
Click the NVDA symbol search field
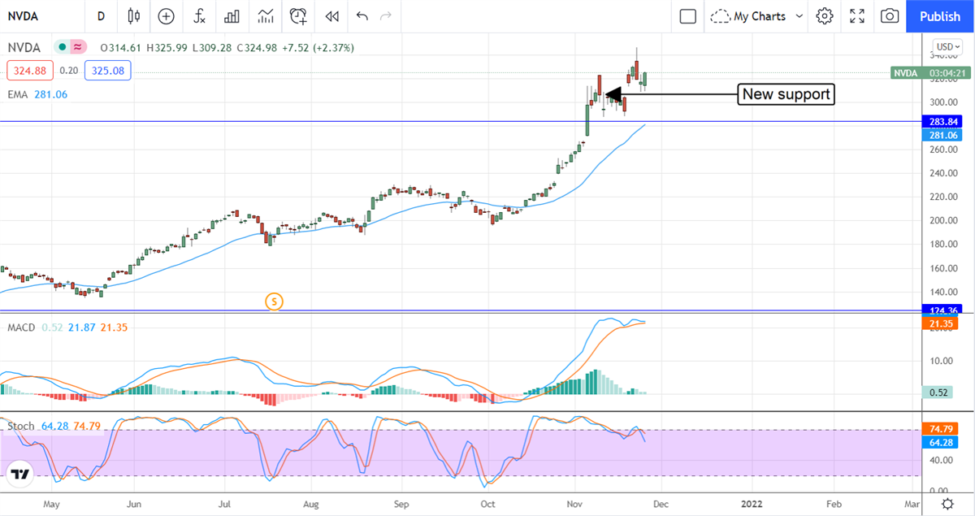click(x=42, y=16)
